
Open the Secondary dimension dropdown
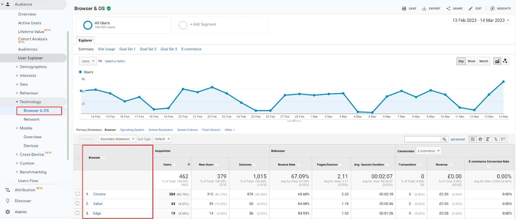tap(116, 139)
